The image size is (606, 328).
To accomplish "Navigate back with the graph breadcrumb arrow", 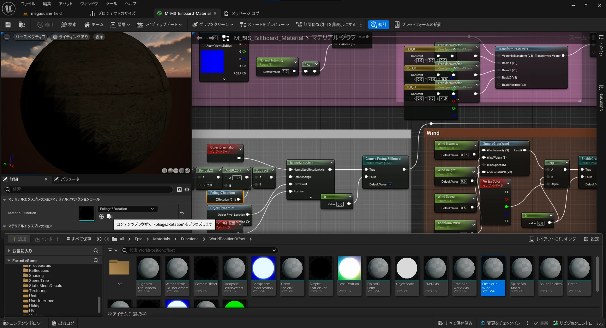I will coord(200,38).
